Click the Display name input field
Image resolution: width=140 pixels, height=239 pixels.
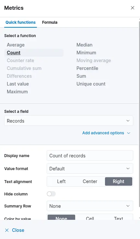pyautogui.click(x=90, y=156)
